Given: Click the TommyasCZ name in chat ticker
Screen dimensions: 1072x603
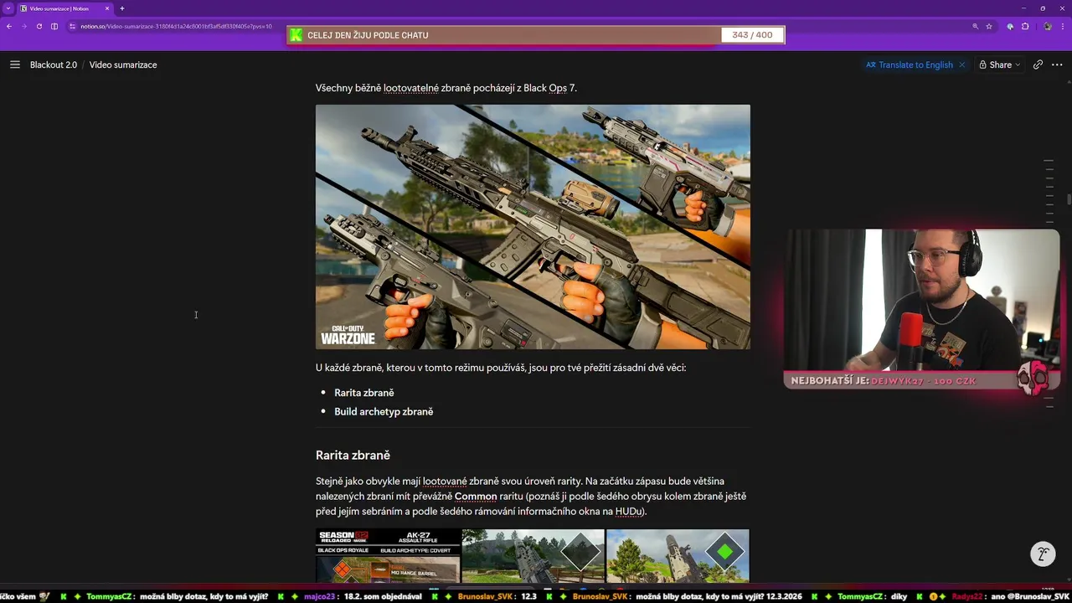Looking at the screenshot, I should coord(109,596).
